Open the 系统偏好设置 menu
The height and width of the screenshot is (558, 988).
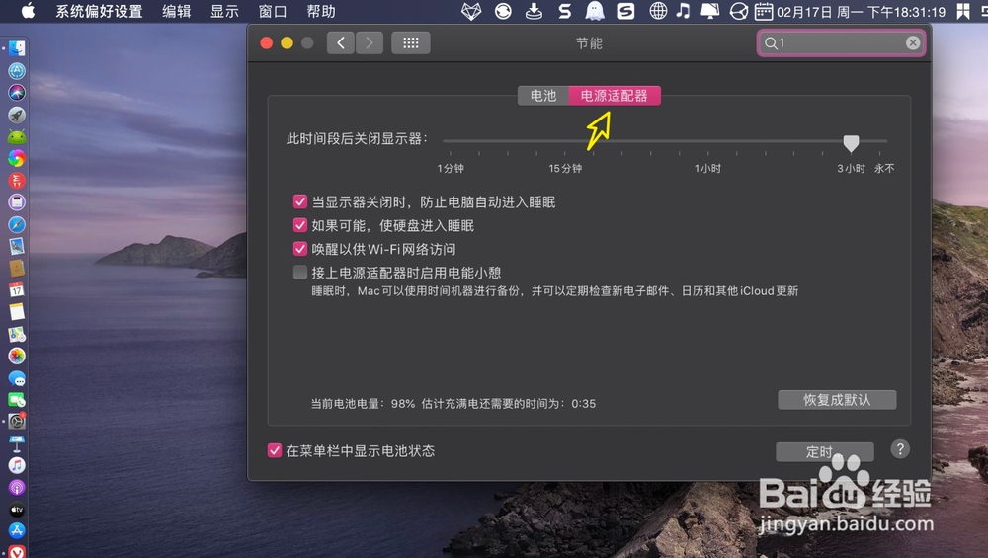99,11
